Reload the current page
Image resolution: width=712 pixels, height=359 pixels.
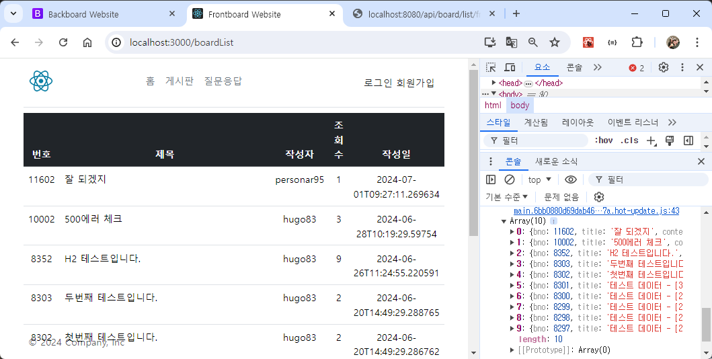coord(63,42)
